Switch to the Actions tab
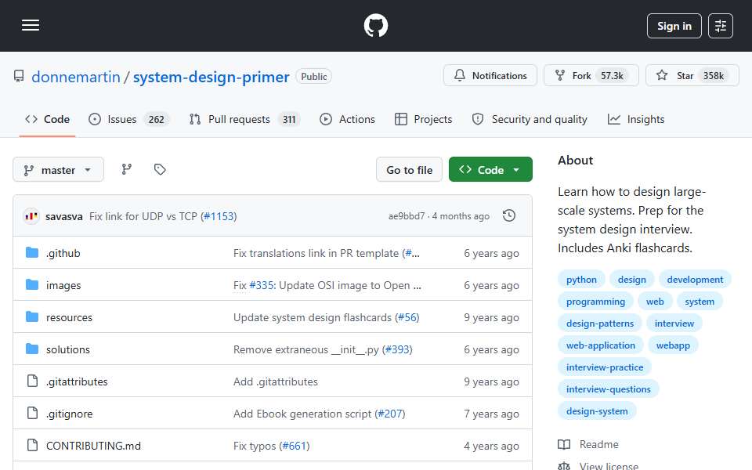The width and height of the screenshot is (752, 470). pos(347,119)
